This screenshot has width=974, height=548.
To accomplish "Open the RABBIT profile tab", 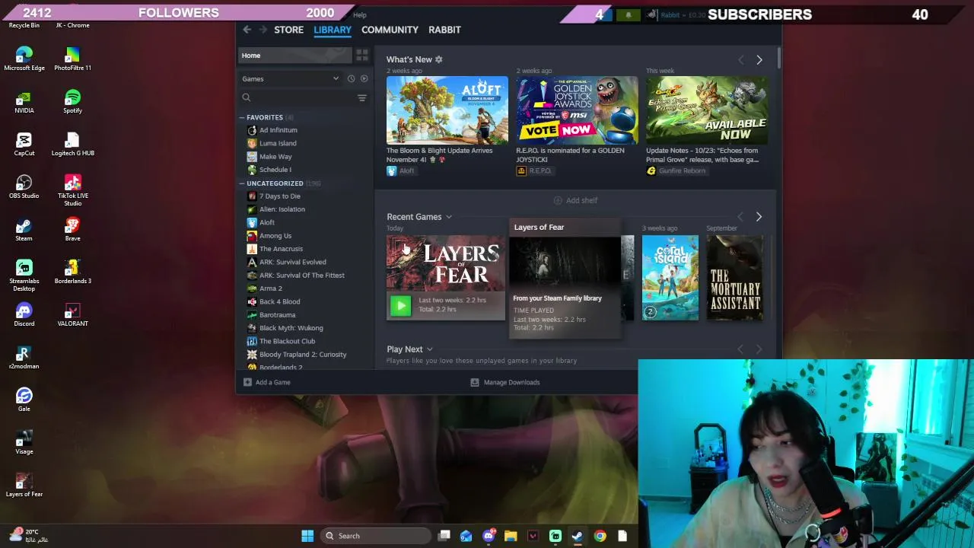I will 444,30.
